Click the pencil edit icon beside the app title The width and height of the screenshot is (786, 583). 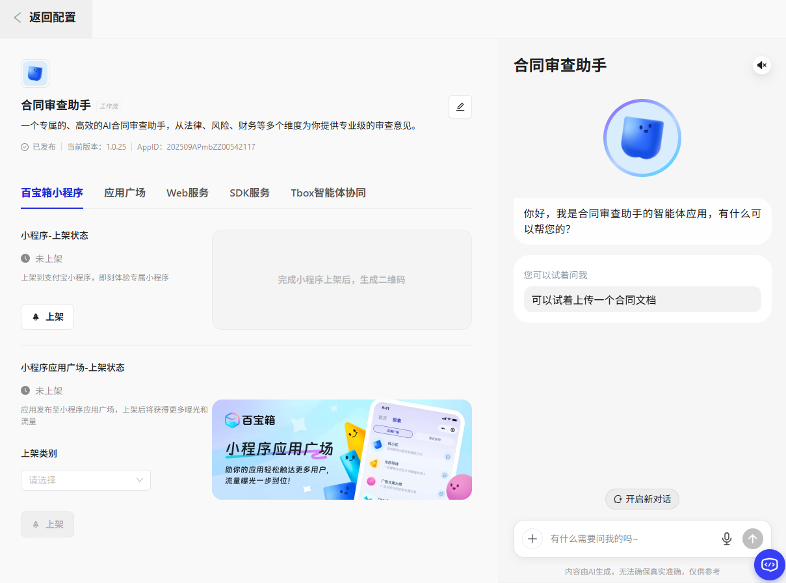[460, 107]
